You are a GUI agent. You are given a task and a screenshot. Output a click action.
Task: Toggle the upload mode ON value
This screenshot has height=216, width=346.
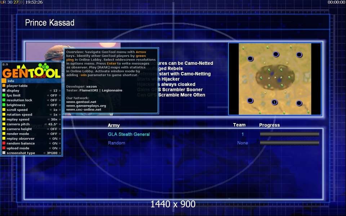tap(55, 148)
